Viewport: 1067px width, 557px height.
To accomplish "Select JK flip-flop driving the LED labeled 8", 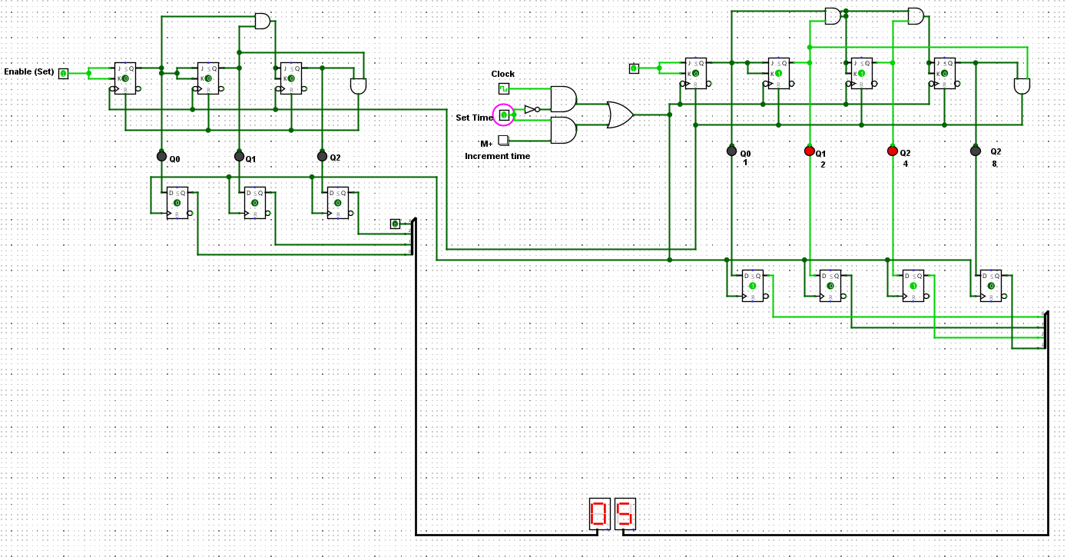I will (x=945, y=73).
